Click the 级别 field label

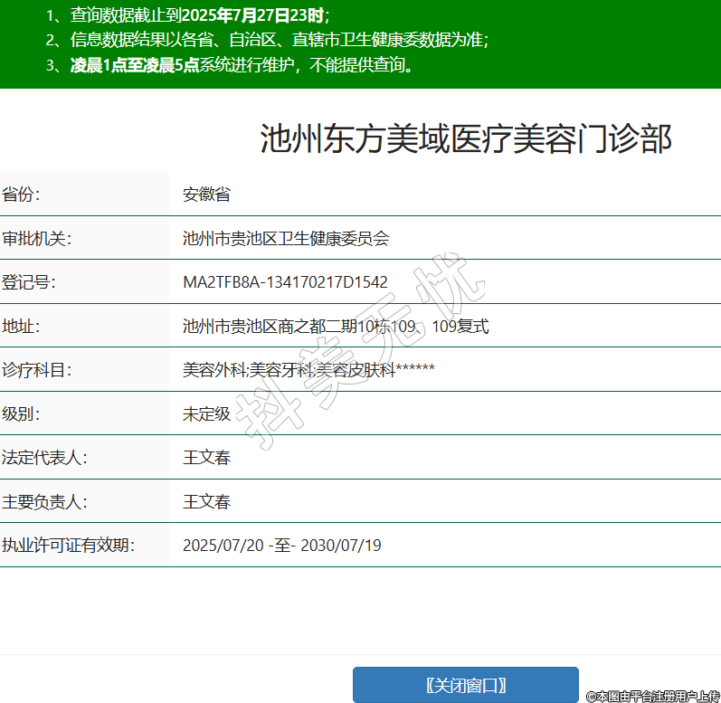coord(21,413)
